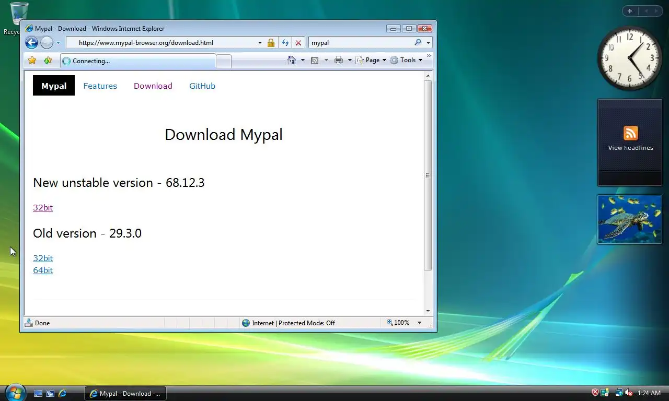Expand the Print dropdown arrow
The image size is (669, 401).
point(350,60)
